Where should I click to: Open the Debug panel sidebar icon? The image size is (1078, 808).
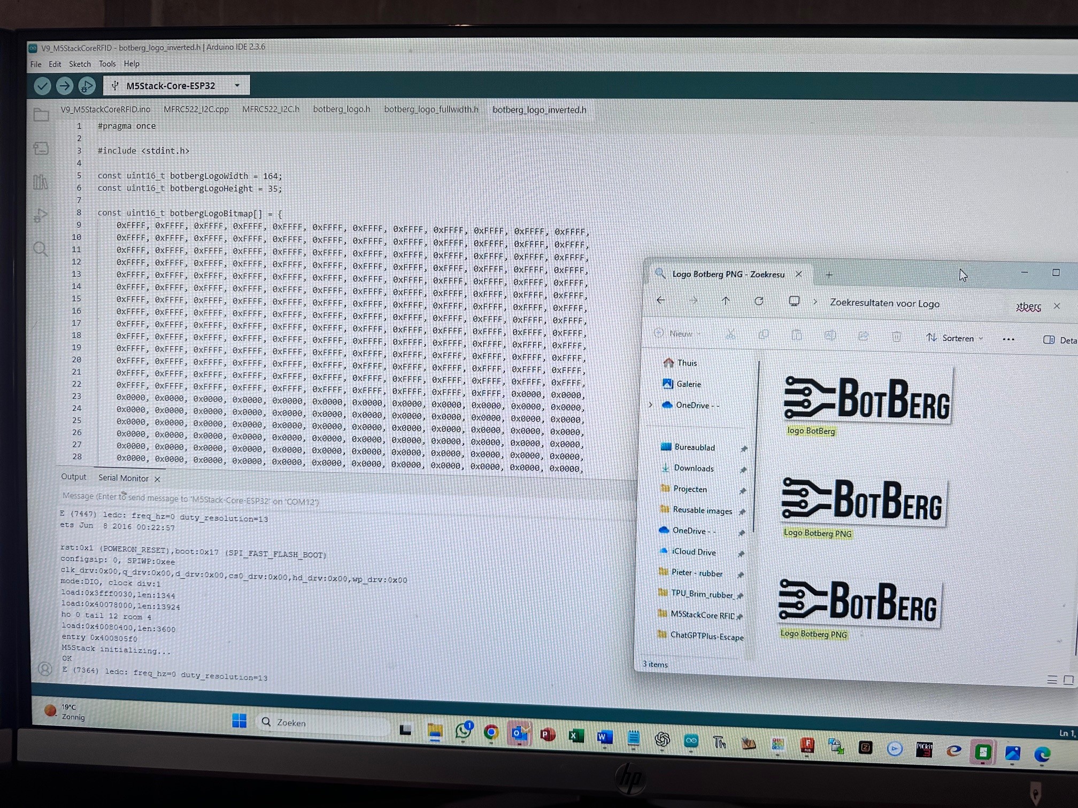tap(41, 215)
